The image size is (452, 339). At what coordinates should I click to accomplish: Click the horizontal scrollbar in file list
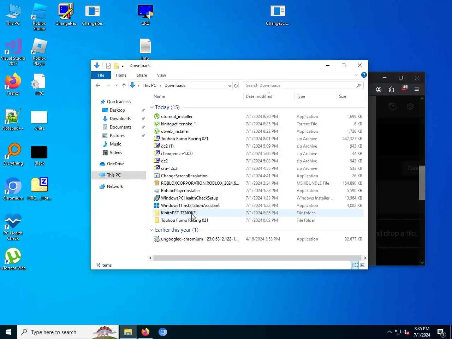point(258,258)
